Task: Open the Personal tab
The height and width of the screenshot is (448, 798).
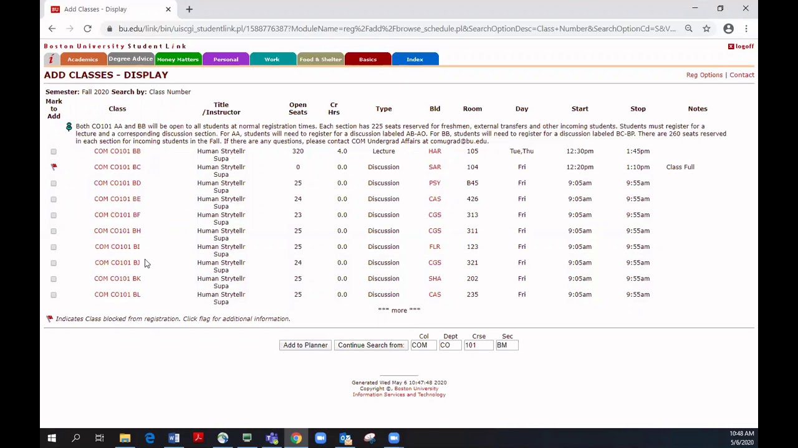Action: [x=226, y=60]
